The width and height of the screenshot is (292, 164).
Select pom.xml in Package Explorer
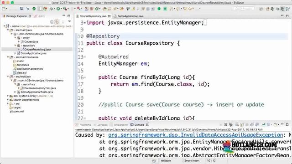(18, 111)
